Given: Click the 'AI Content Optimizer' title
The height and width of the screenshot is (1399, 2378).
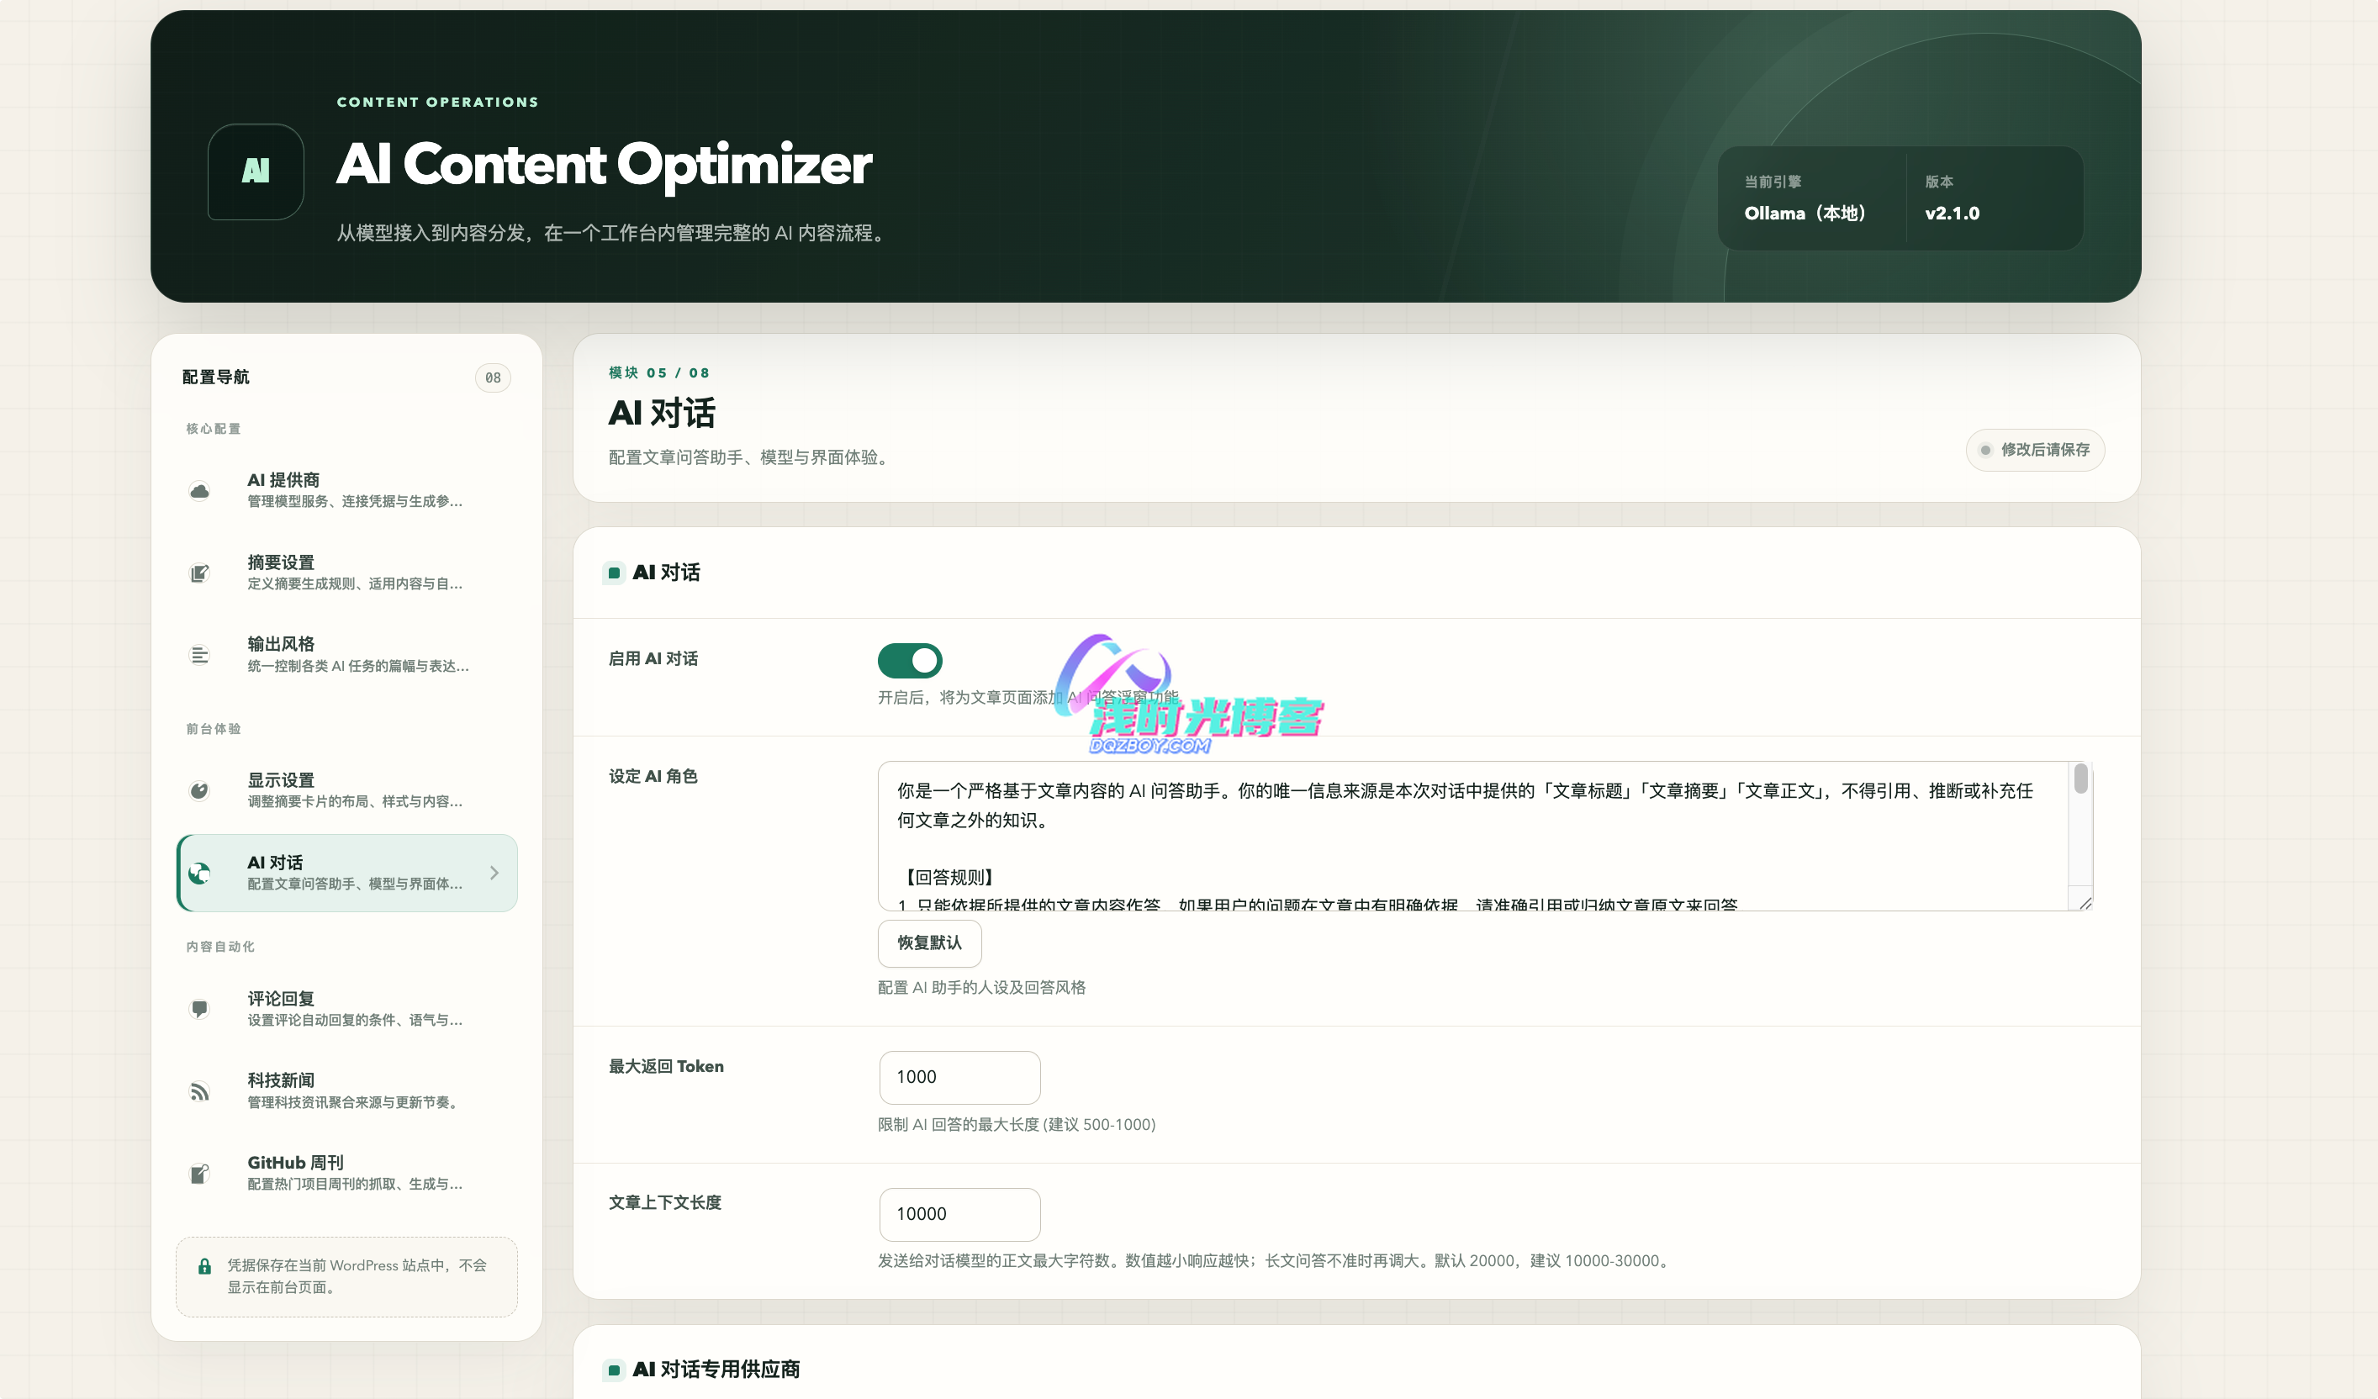Looking at the screenshot, I should click(604, 164).
